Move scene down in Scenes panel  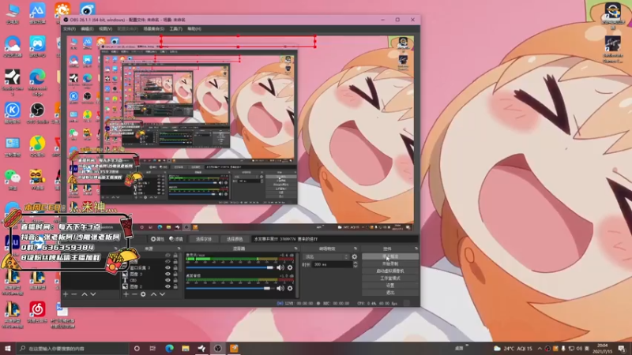click(93, 294)
